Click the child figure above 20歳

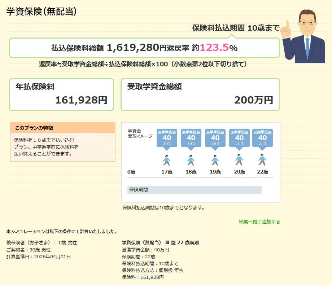239,160
